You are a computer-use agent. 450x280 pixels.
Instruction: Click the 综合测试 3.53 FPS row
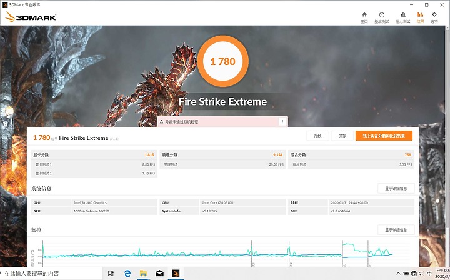[351, 164]
